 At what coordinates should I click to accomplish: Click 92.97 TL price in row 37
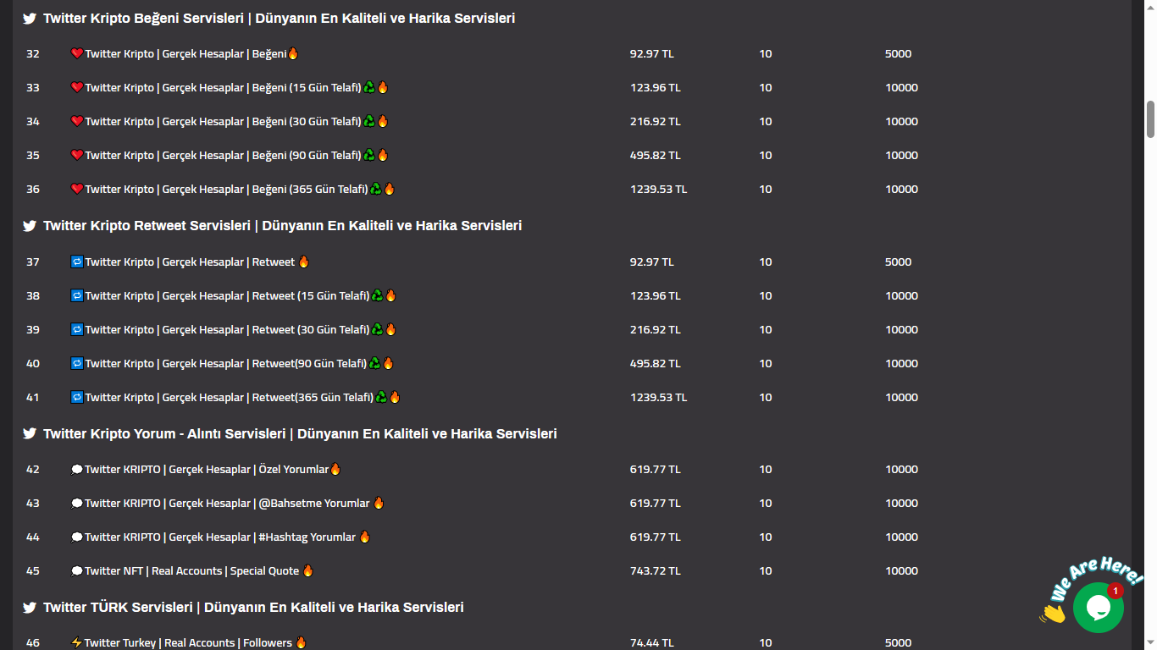[651, 262]
